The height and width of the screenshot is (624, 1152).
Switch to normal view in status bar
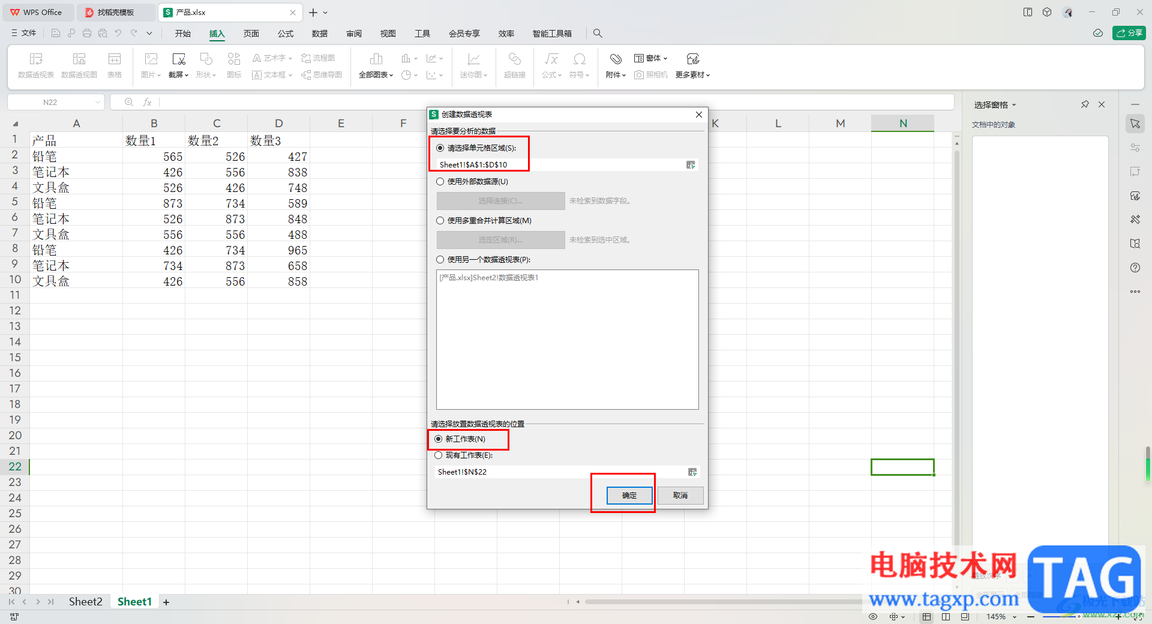tap(927, 617)
